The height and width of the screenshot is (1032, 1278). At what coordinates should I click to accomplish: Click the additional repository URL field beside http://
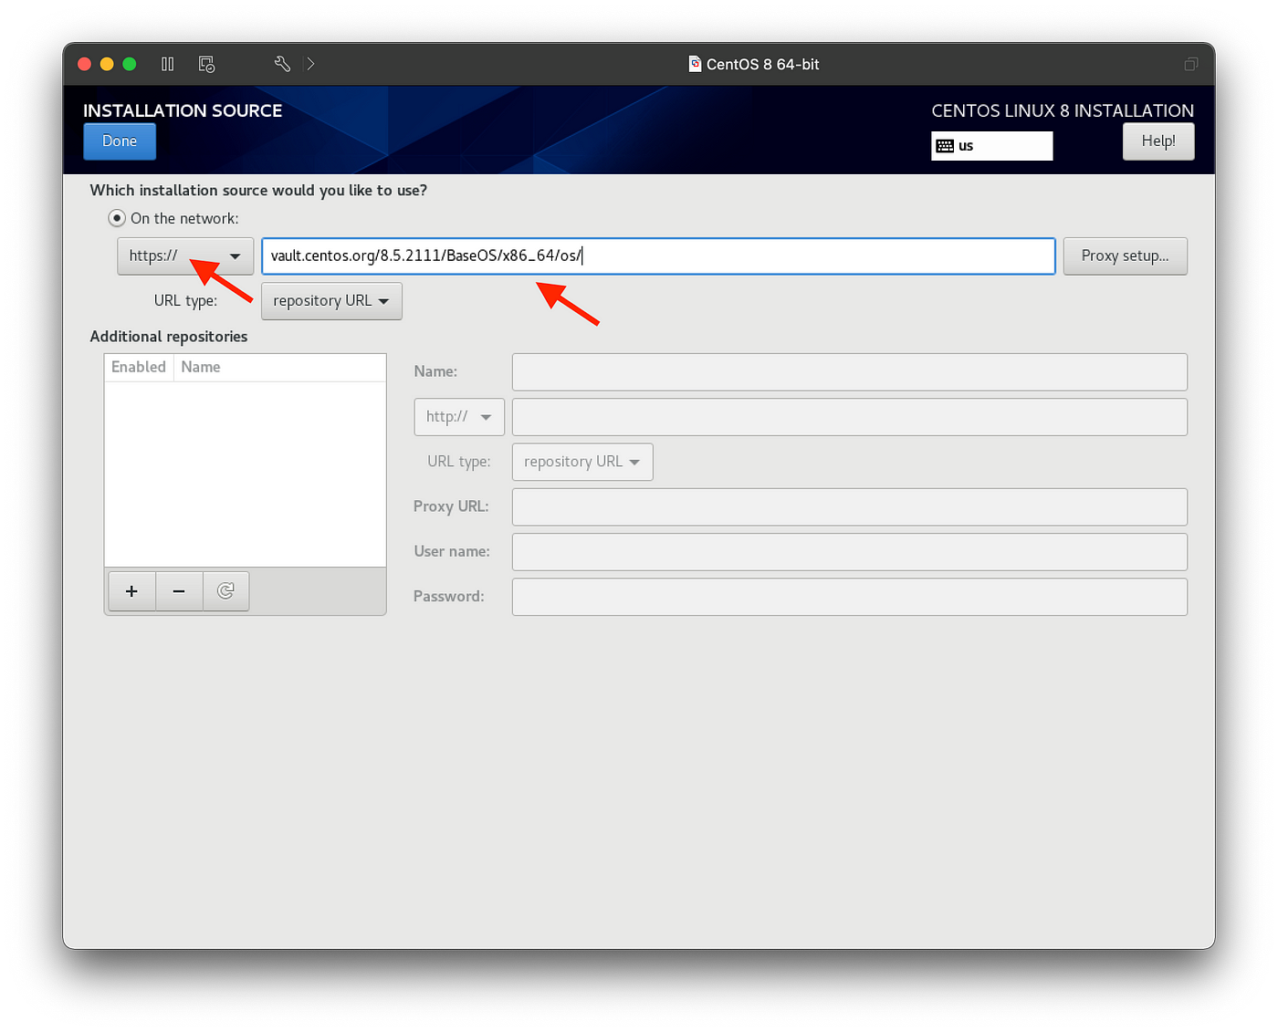850,417
